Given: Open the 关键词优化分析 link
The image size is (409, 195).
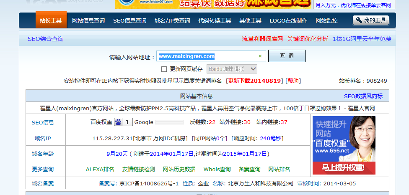Looking at the screenshot, I should [x=308, y=39].
